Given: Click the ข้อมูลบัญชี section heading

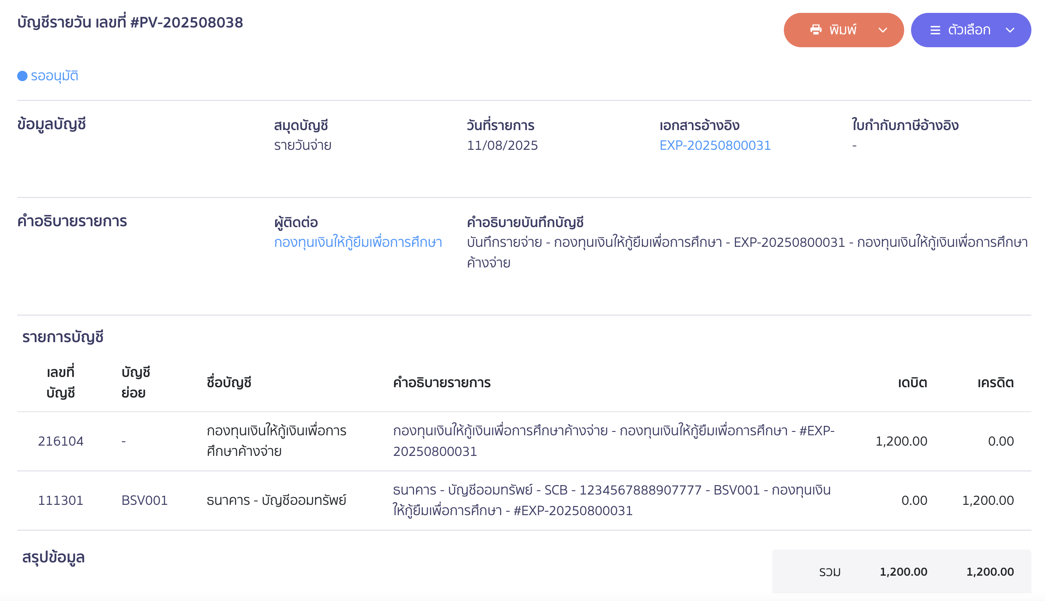Looking at the screenshot, I should pos(52,124).
